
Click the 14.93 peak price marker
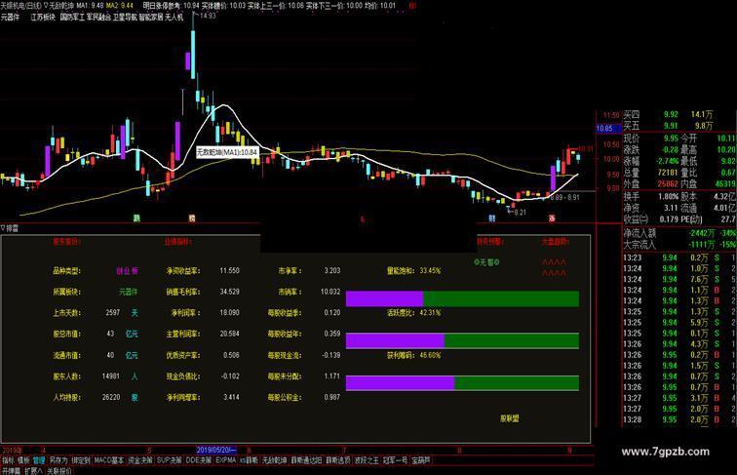point(208,16)
